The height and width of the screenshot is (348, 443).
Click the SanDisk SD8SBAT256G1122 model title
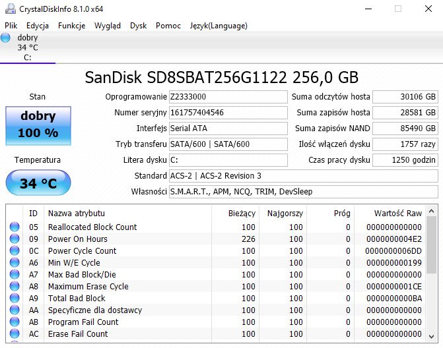(x=222, y=77)
